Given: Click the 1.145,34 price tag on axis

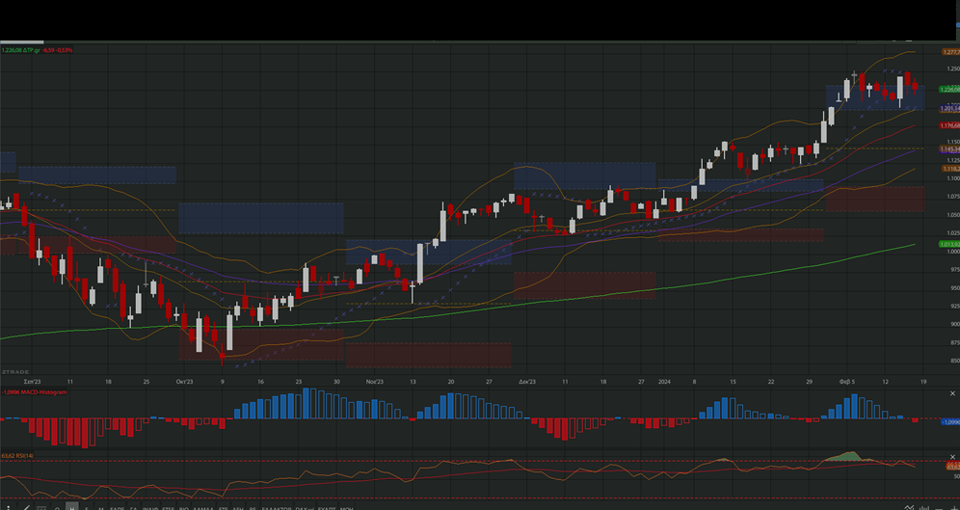Looking at the screenshot, I should click(949, 149).
